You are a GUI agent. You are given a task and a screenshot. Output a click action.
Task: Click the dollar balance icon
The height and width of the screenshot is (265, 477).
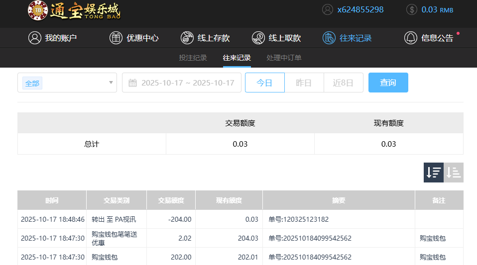[411, 9]
